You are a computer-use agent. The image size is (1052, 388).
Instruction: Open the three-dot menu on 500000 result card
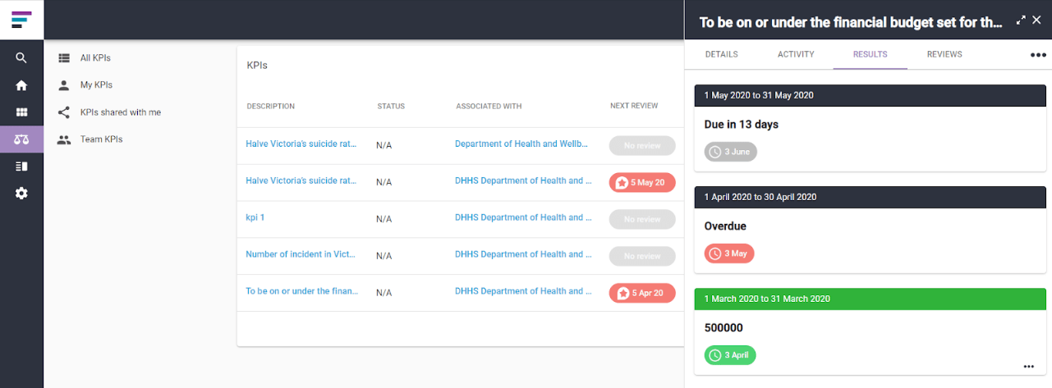(1028, 367)
